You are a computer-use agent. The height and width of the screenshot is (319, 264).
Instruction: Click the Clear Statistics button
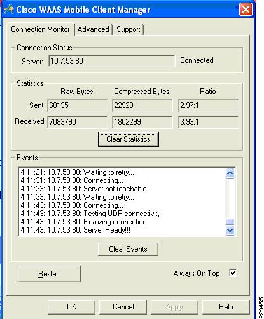coord(129,139)
